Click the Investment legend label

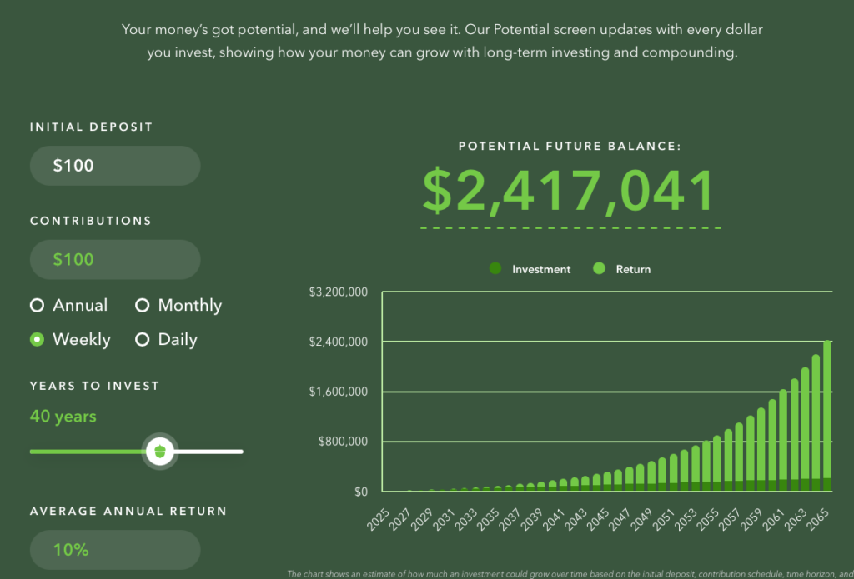(541, 269)
